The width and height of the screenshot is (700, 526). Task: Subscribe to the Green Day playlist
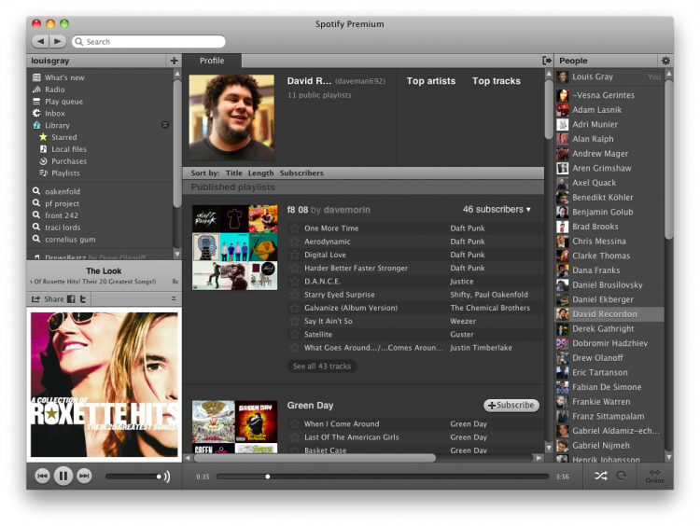(511, 405)
